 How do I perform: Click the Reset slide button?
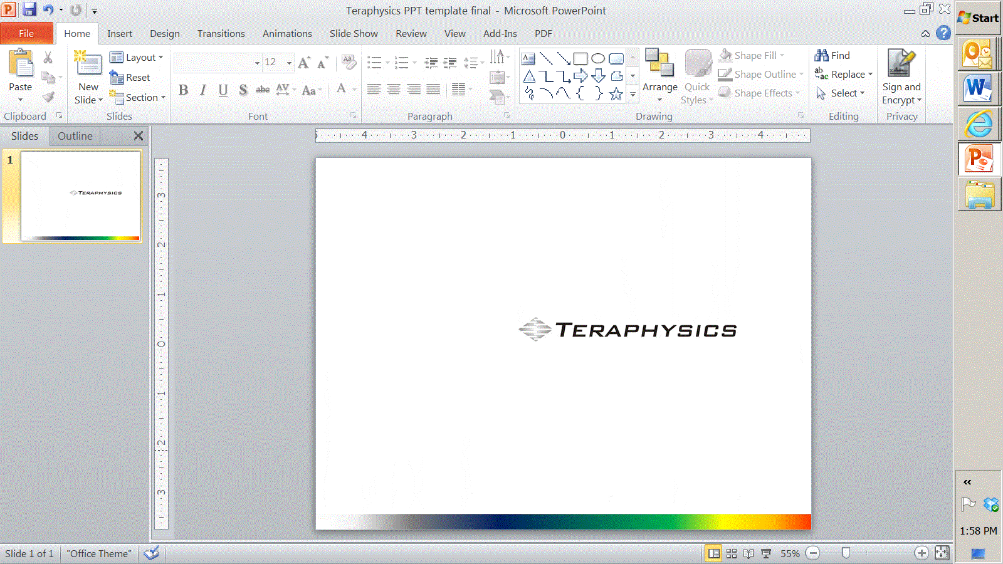pyautogui.click(x=130, y=78)
